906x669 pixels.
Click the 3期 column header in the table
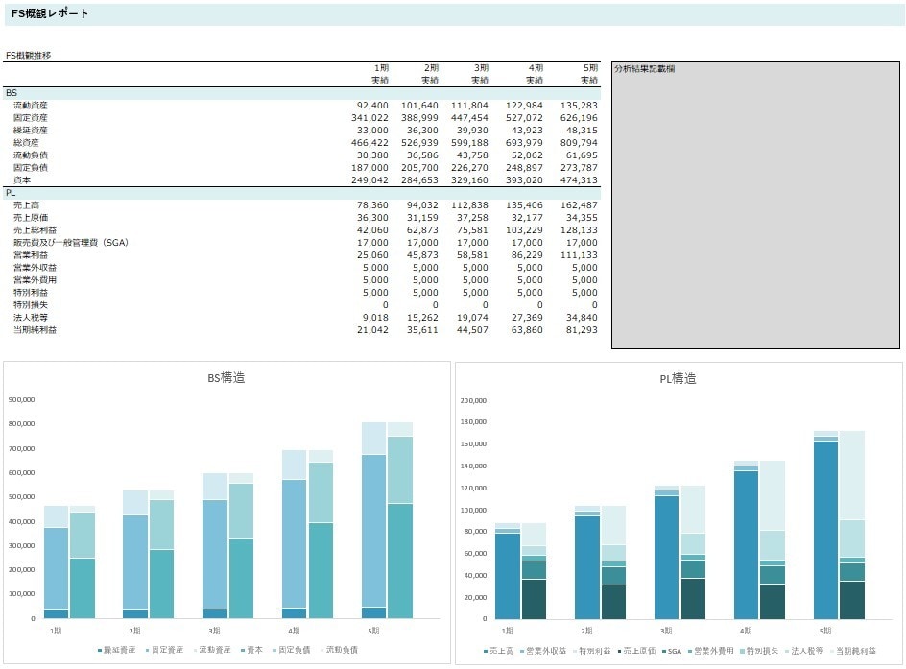click(481, 68)
